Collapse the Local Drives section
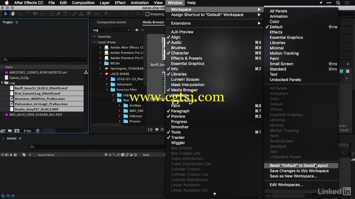 [x=95, y=42]
